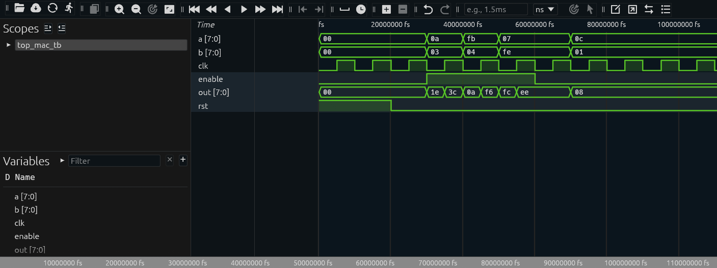Select variable enable in Variables list

26,236
